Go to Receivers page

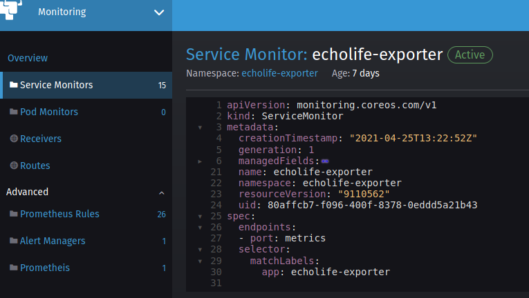coord(41,139)
